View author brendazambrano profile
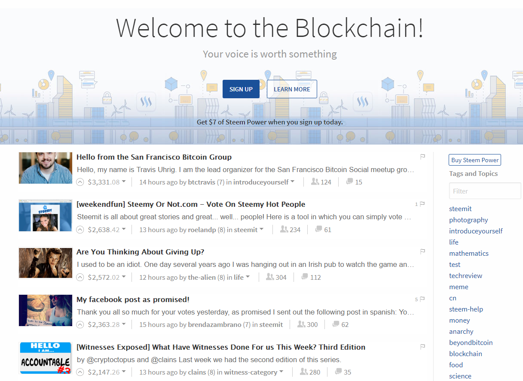Viewport: 523px width, 381px height. tap(215, 324)
